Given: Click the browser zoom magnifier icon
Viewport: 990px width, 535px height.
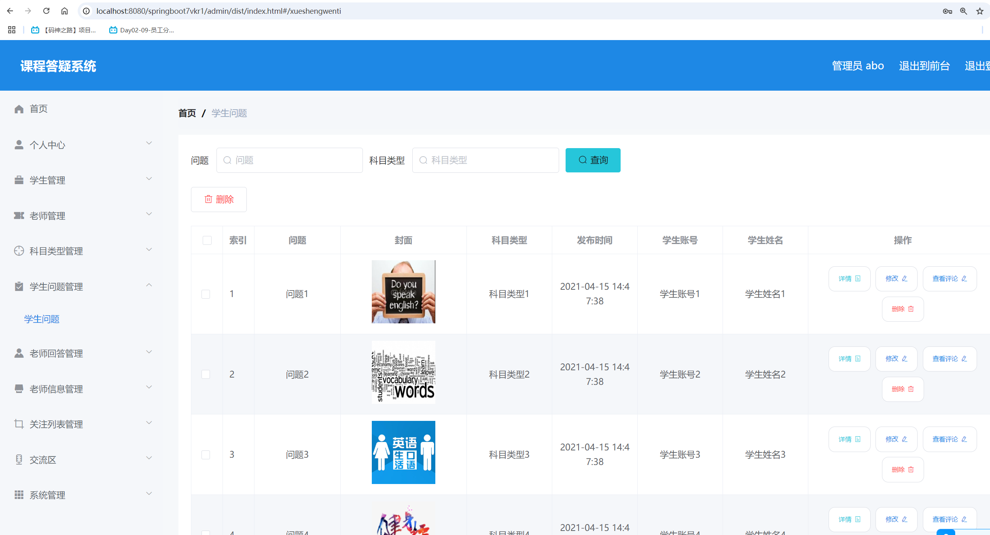Looking at the screenshot, I should click(x=963, y=11).
